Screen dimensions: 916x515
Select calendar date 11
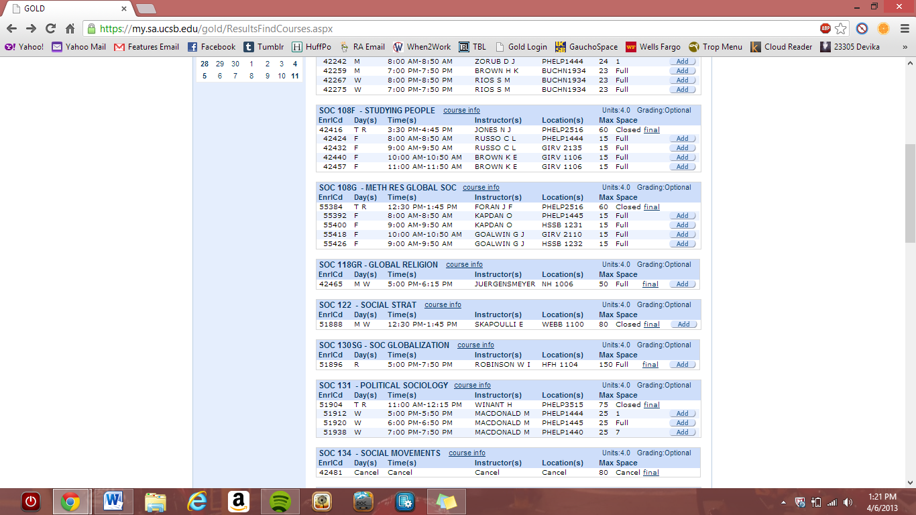295,76
